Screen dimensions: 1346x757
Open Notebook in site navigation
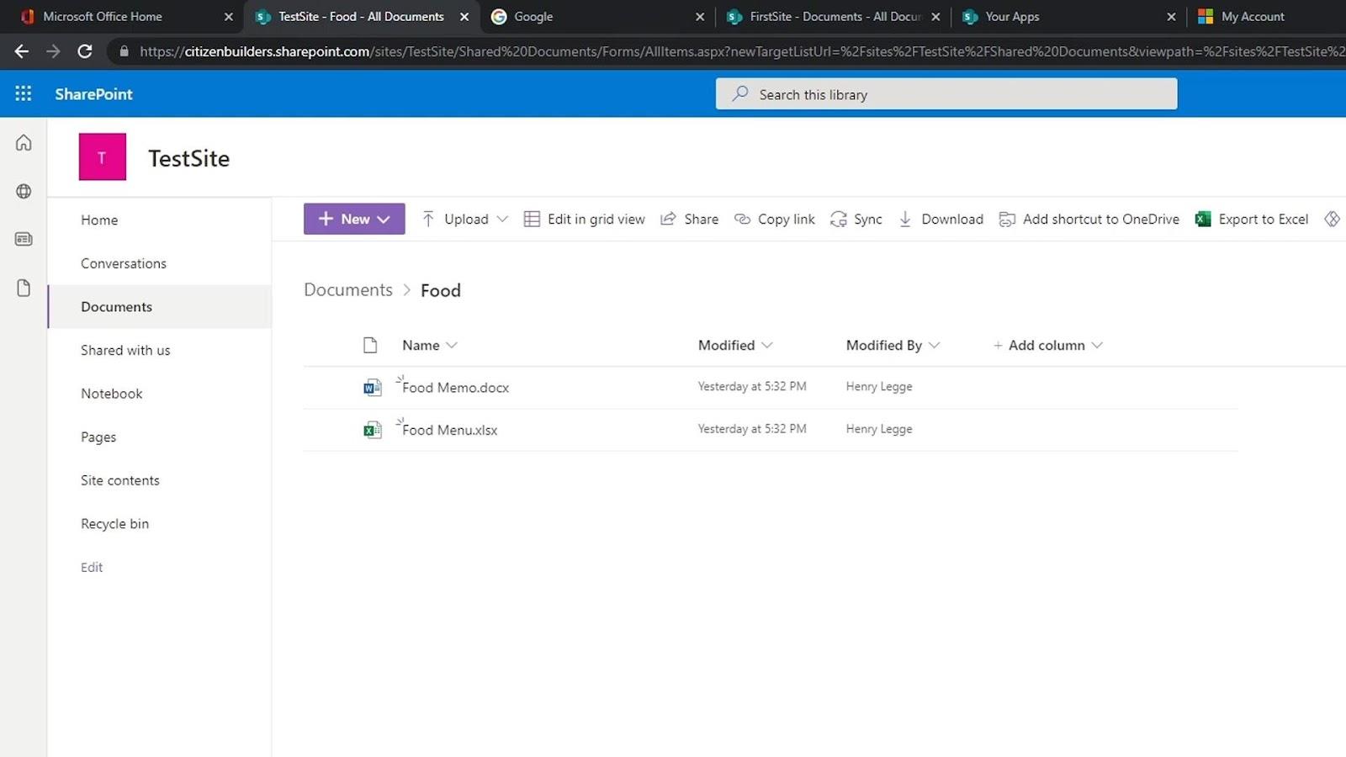[x=112, y=394]
